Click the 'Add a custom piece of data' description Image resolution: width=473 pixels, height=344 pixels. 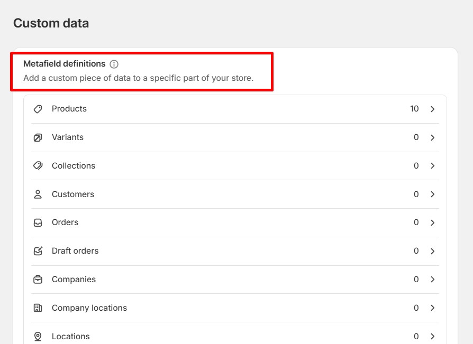pos(139,78)
